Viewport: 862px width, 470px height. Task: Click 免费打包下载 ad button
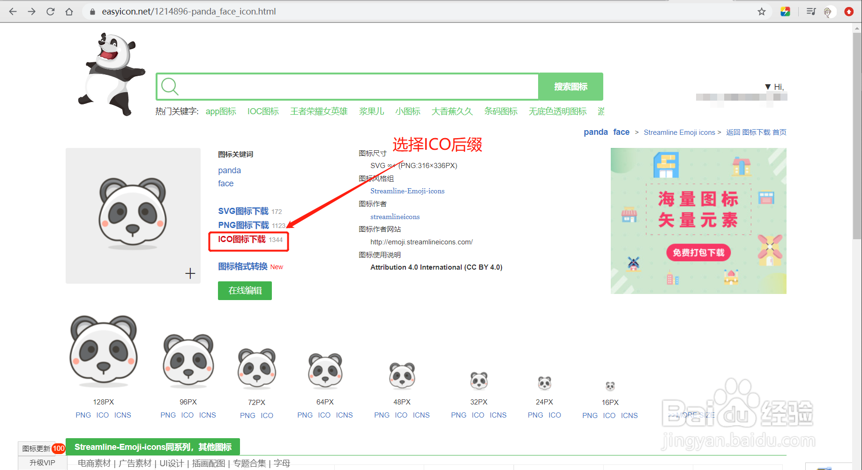(x=698, y=253)
